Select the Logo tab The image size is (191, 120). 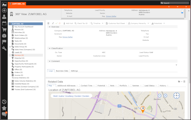point(51,71)
